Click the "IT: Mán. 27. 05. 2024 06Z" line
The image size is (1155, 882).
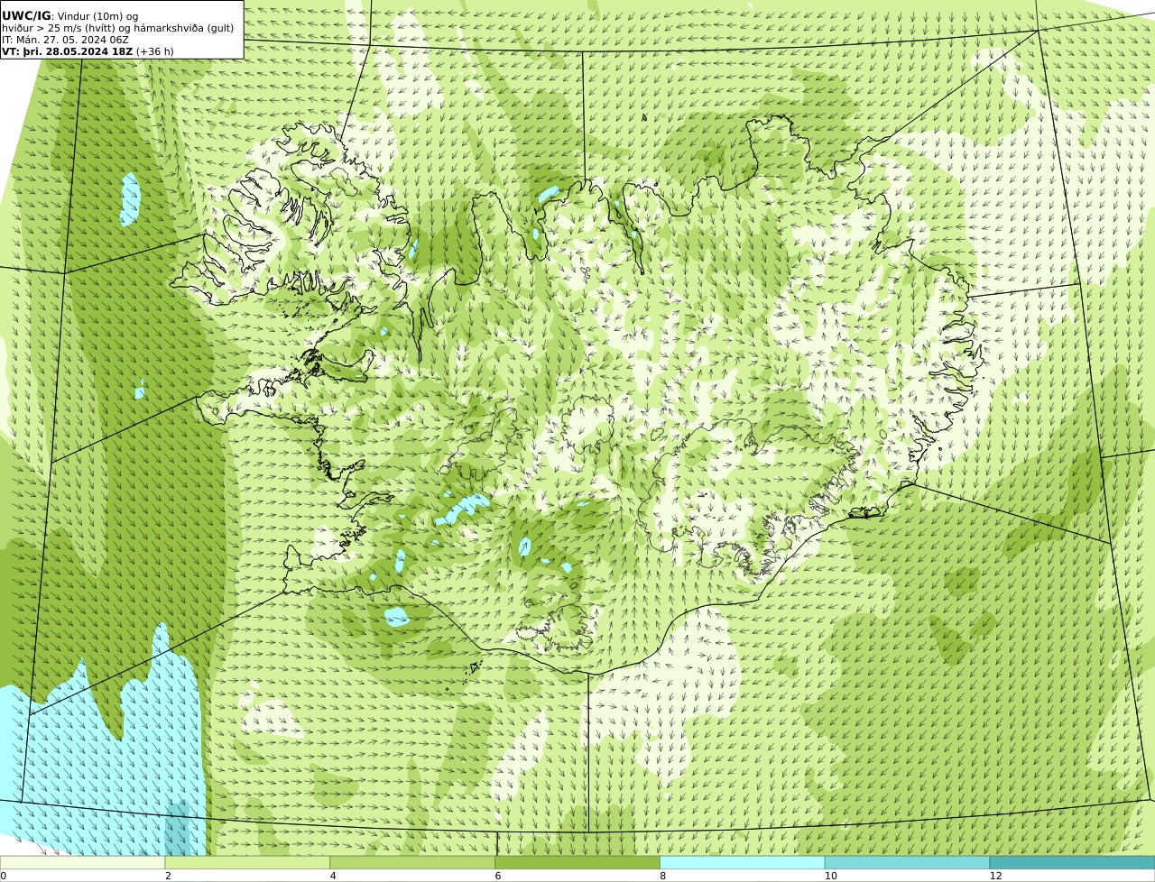coord(65,40)
